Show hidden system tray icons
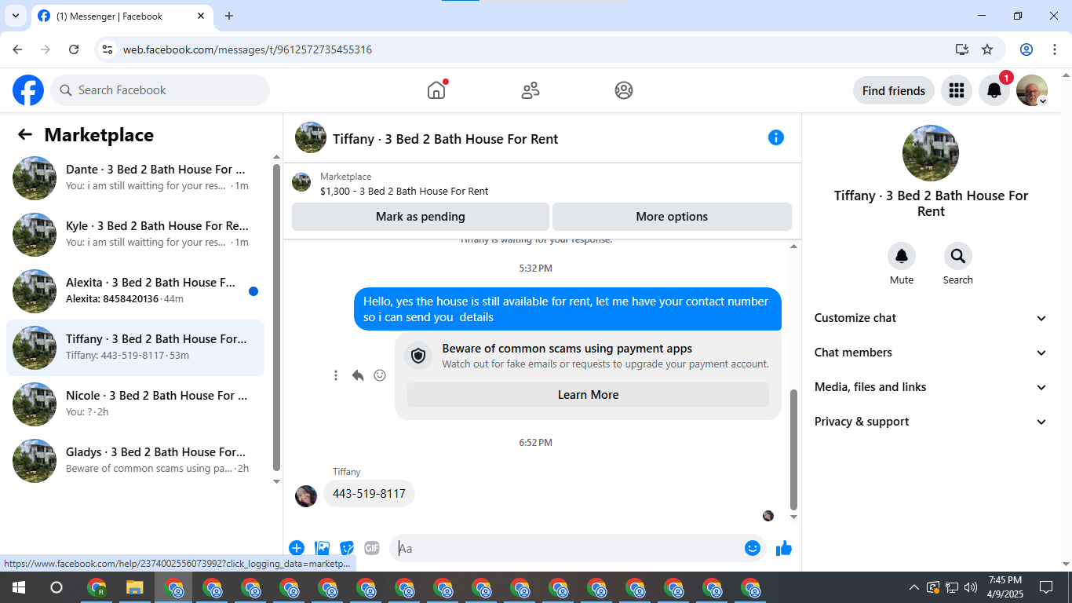 pyautogui.click(x=913, y=587)
